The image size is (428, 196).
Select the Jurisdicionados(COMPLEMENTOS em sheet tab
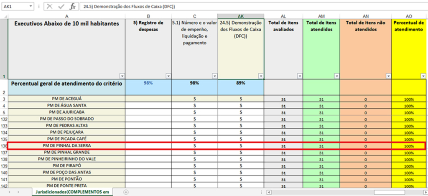(x=72, y=192)
